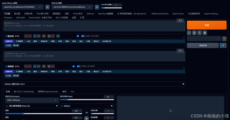Viewport: 230px width, 120px height.
Task: Click the blue bookmark-page icon in the 反向词 toolbar
Action: click(x=39, y=66)
